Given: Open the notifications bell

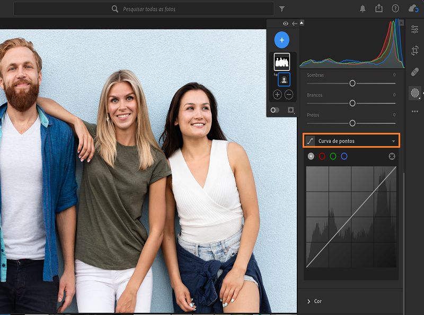Looking at the screenshot, I should [x=363, y=8].
